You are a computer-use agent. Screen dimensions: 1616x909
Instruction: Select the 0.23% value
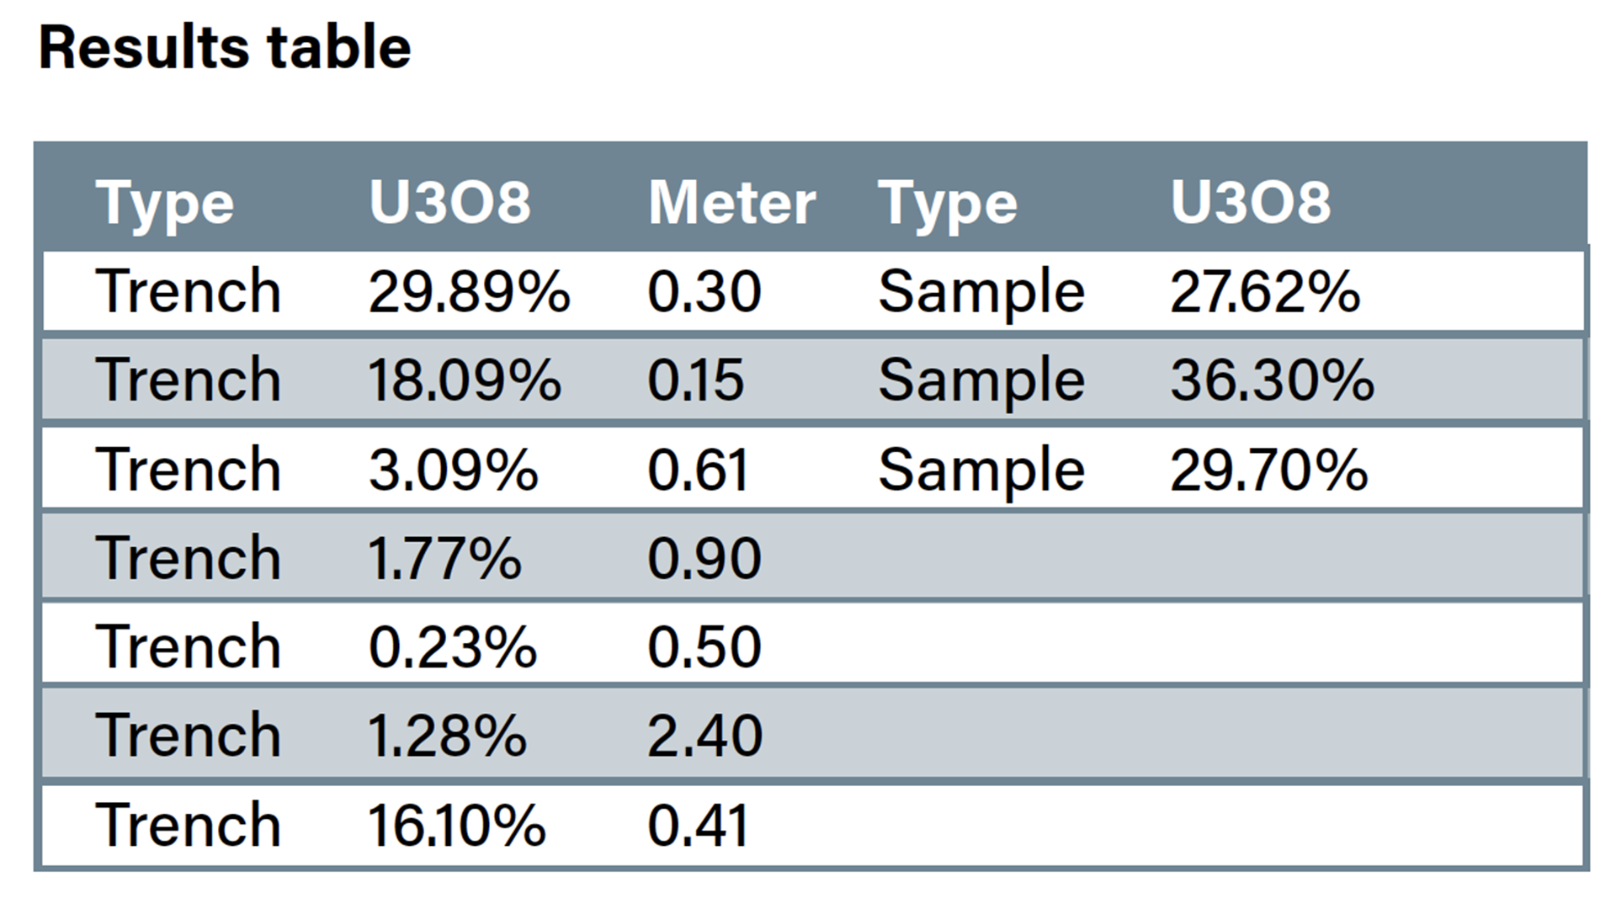click(453, 647)
